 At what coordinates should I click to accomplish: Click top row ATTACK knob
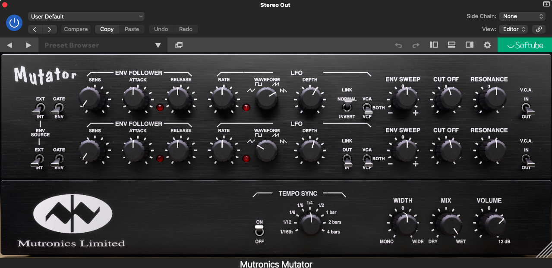[136, 98]
